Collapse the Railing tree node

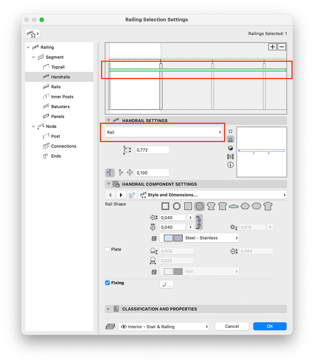[28, 47]
